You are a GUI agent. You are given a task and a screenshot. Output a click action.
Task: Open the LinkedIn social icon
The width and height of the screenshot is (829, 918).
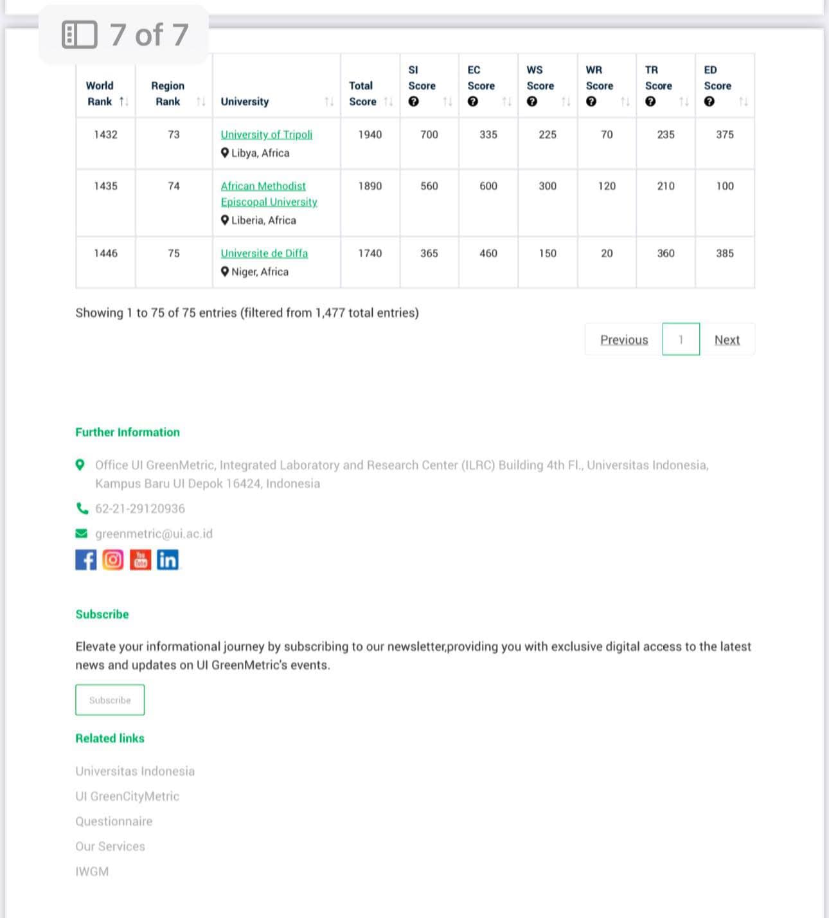168,560
